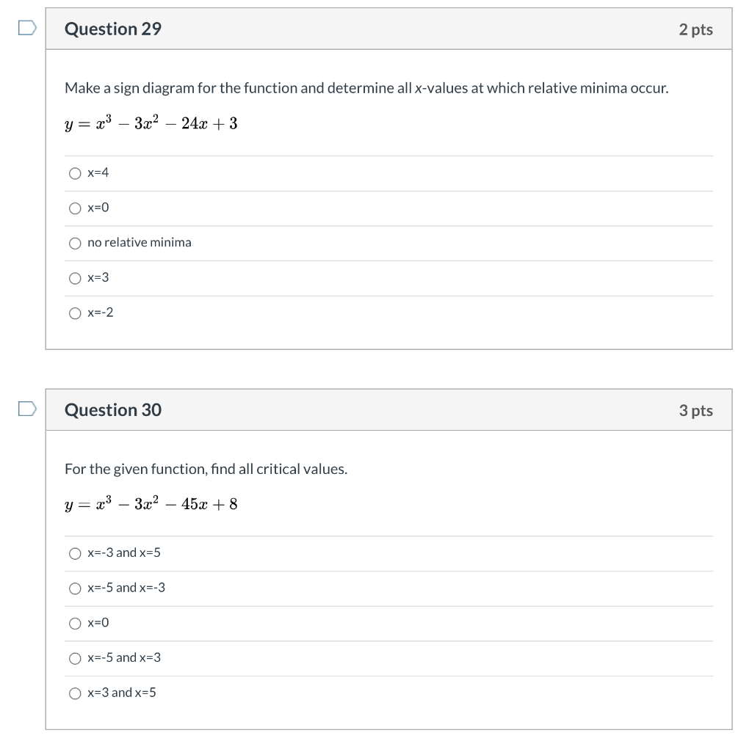Select answer x=4 for Question 29
The height and width of the screenshot is (741, 752).
75,173
